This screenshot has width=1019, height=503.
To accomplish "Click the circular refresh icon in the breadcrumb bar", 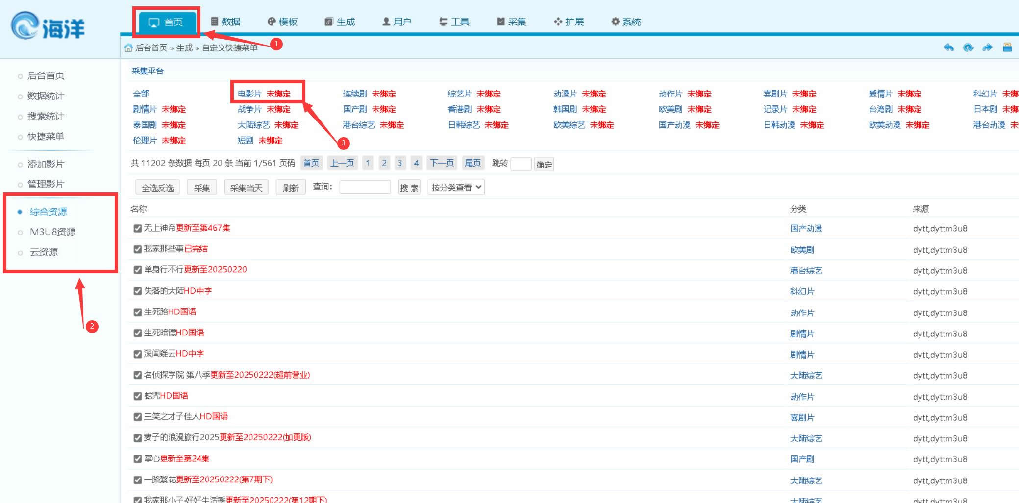I will click(x=968, y=48).
